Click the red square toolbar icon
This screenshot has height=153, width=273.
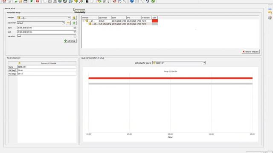38,1
